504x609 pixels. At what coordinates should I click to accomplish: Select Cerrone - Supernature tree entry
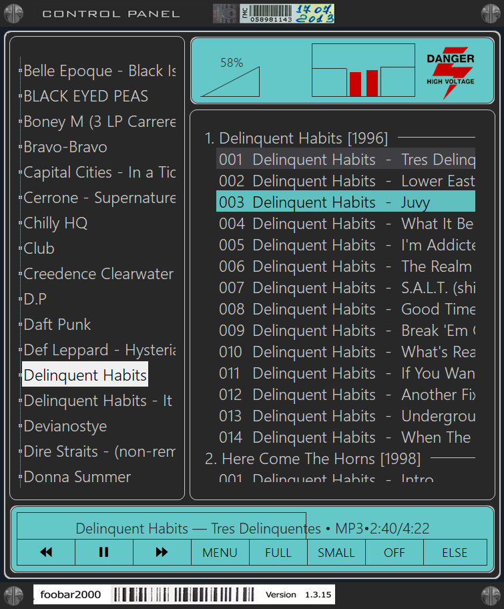tap(99, 198)
